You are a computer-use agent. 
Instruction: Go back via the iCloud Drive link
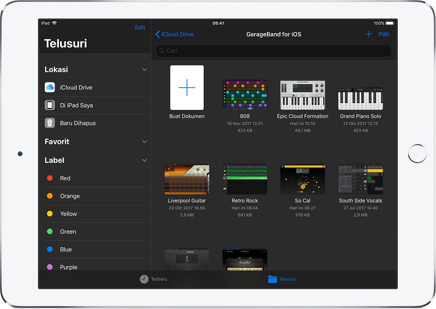point(178,34)
